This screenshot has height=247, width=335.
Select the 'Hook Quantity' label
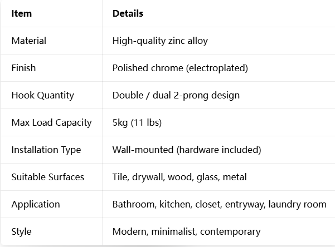[x=42, y=95]
